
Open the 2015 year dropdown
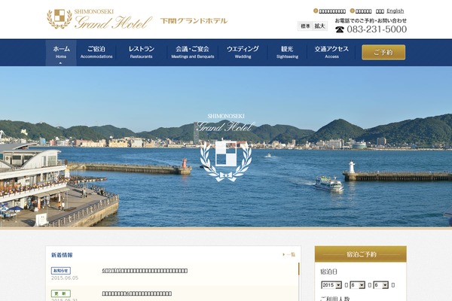[331, 285]
